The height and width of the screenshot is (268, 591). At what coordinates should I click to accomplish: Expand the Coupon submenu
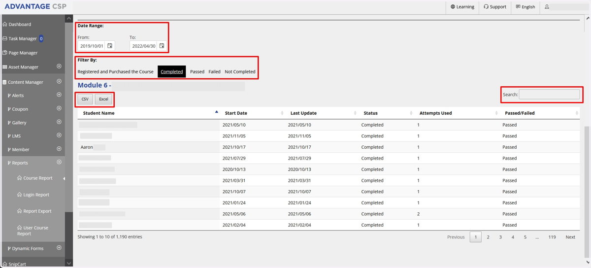pos(59,108)
